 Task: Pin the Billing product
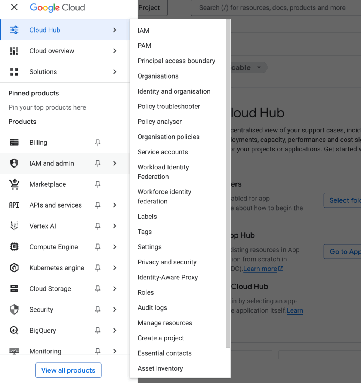tap(98, 143)
